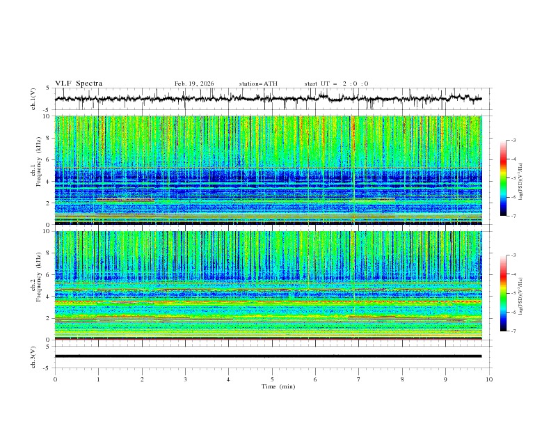Image resolution: width=551 pixels, height=426 pixels.
Task: Click the "-5" tick on ch.3(V) axis
Action: 47,368
